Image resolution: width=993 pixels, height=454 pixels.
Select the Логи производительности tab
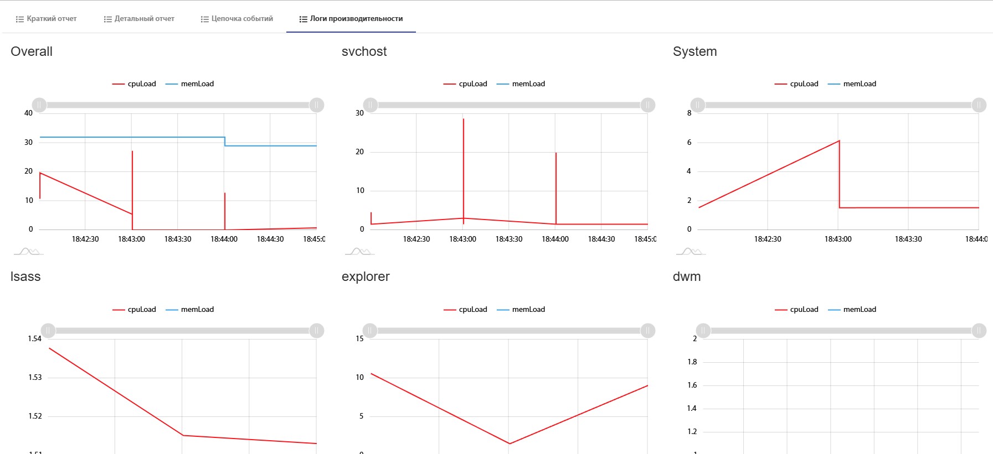[351, 19]
